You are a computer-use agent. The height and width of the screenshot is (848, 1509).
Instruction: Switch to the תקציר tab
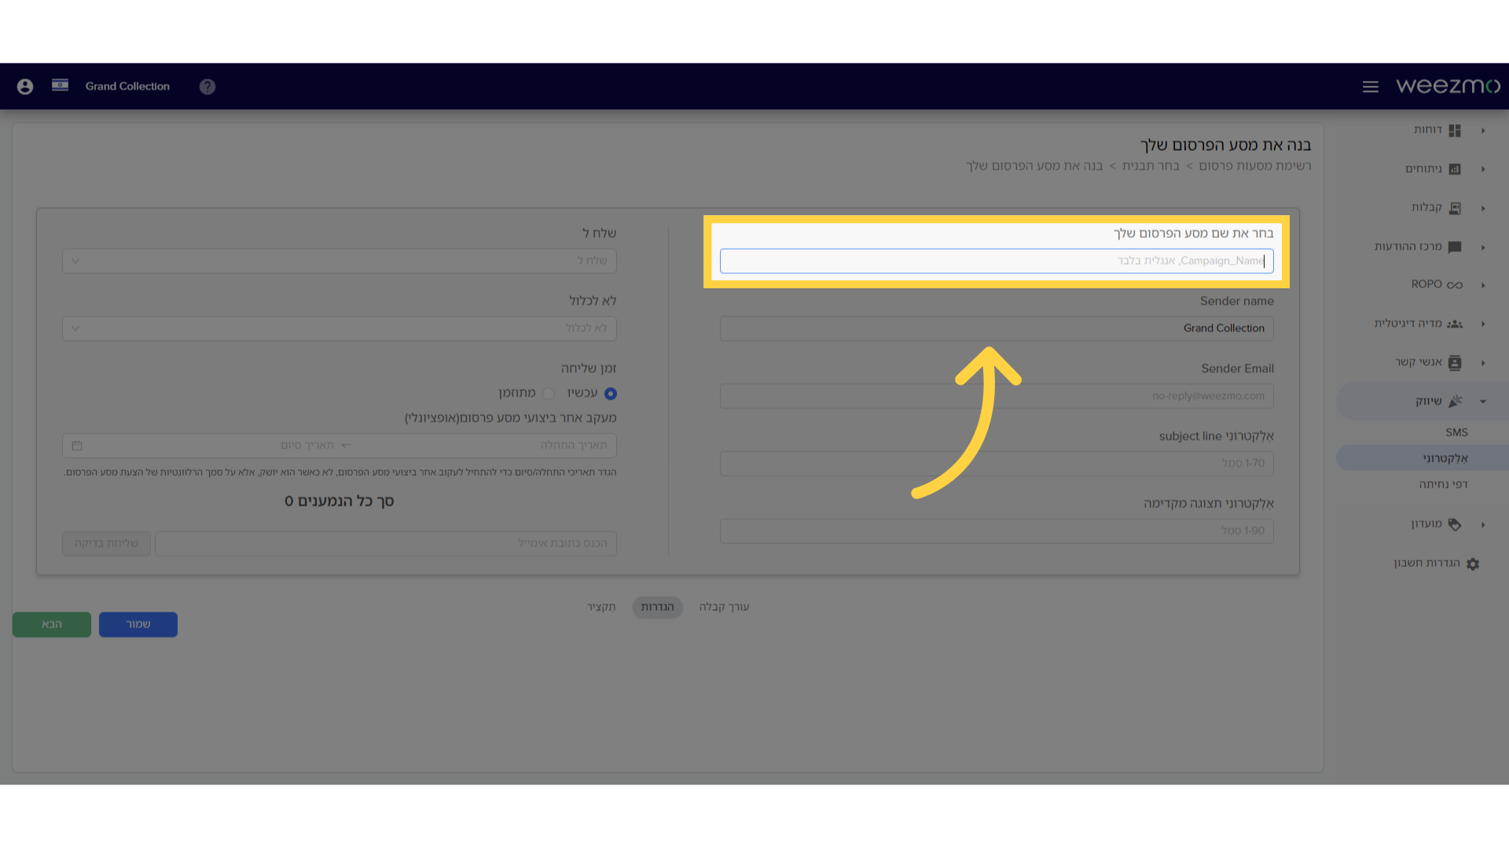[601, 607]
